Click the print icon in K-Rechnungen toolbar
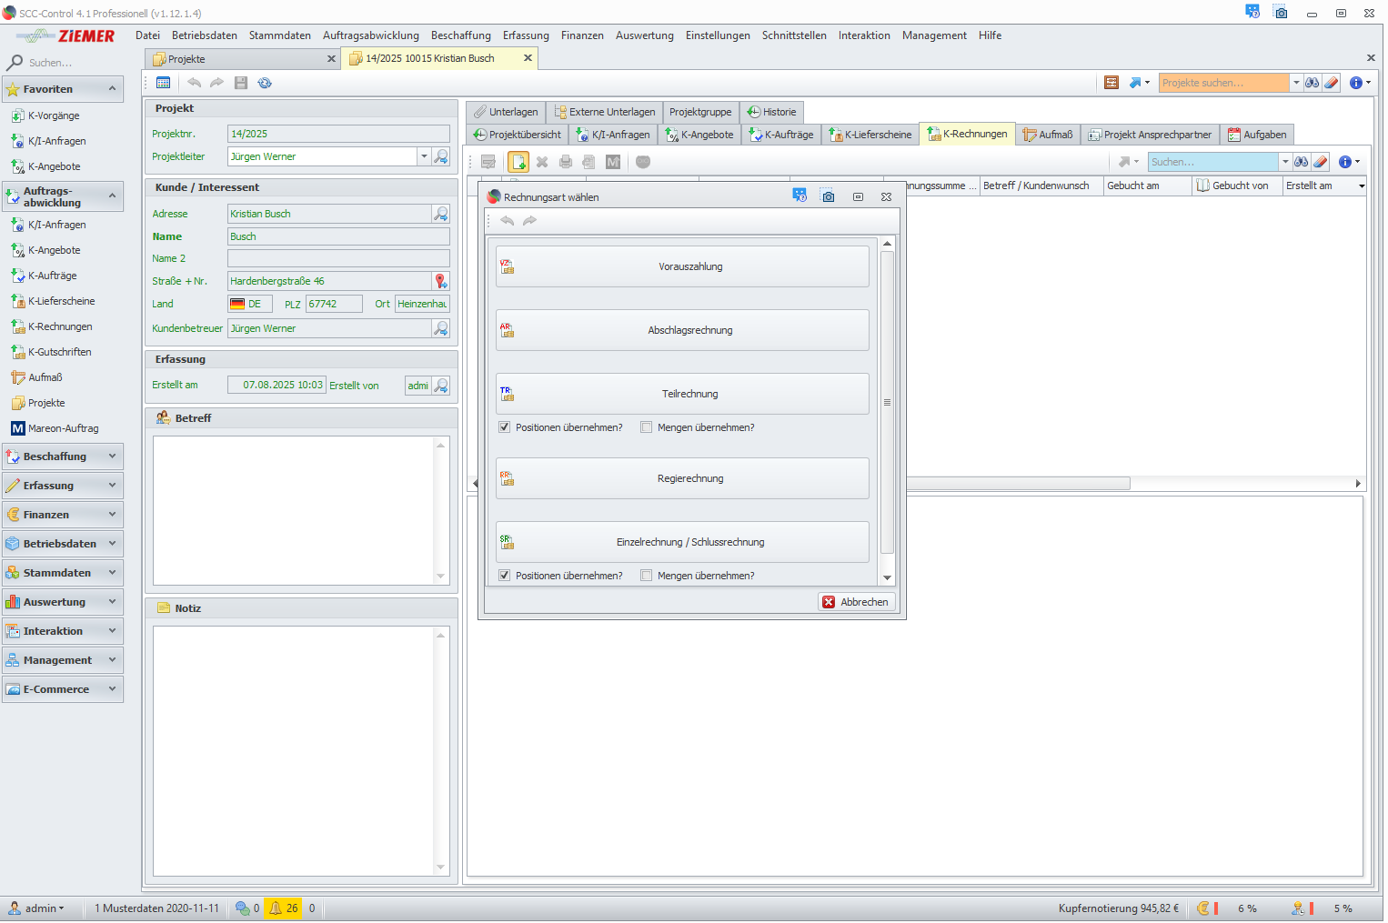1388x923 pixels. tap(566, 162)
